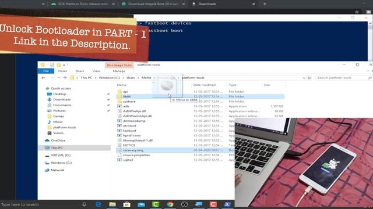This screenshot has height=209, width=373.
Task: Open Google Chrome from taskbar
Action: [x=170, y=204]
